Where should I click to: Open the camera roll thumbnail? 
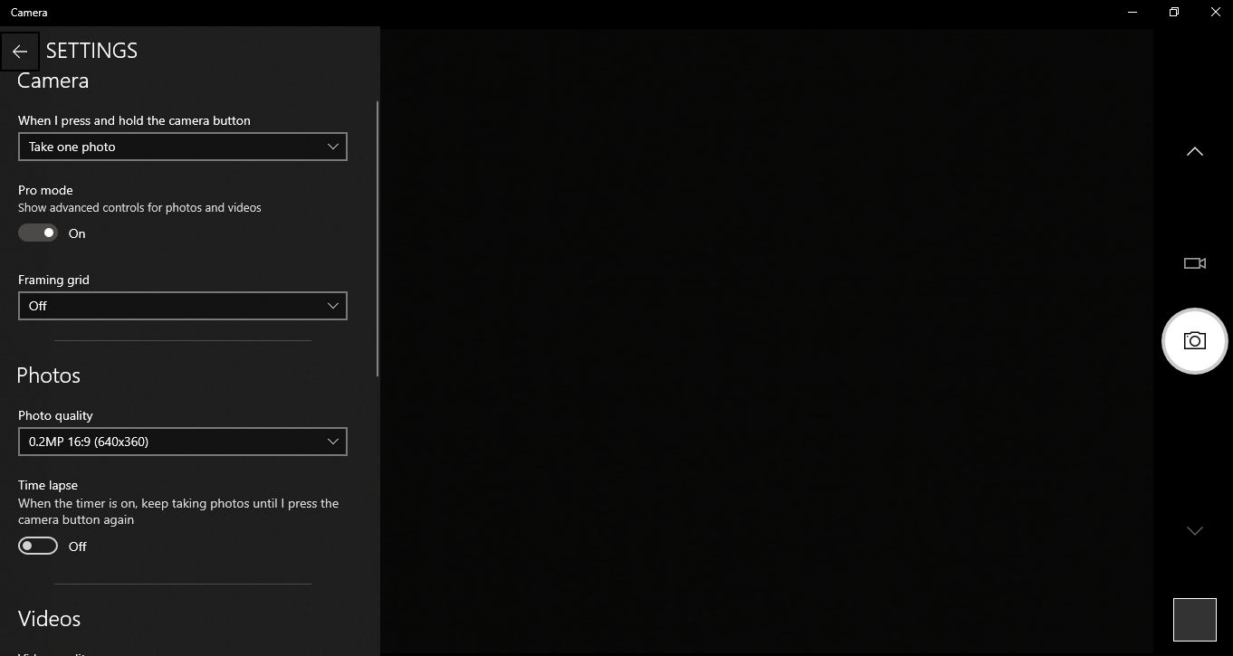click(1194, 619)
